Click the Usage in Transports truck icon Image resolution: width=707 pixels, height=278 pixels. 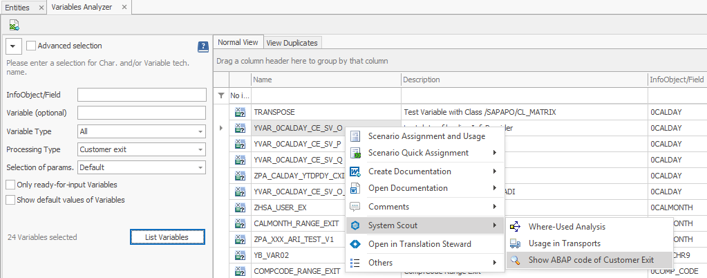[516, 243]
